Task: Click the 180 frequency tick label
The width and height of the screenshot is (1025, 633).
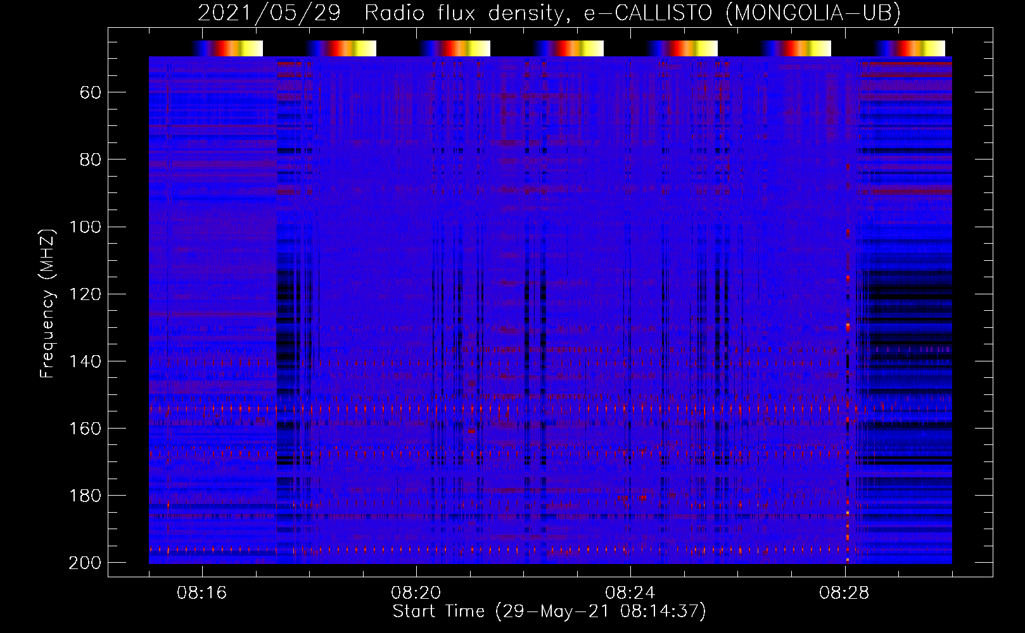Action: coord(85,495)
